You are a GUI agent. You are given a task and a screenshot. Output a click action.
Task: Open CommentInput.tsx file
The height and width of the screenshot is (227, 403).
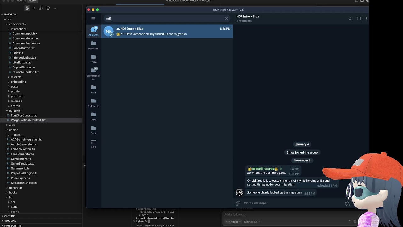point(25,34)
